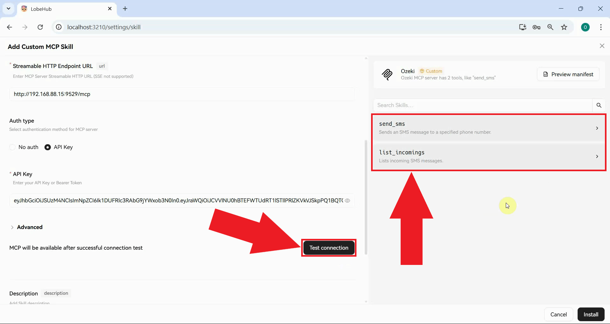Viewport: 610px width, 324px height.
Task: Click the install app icon in address bar
Action: 523,27
